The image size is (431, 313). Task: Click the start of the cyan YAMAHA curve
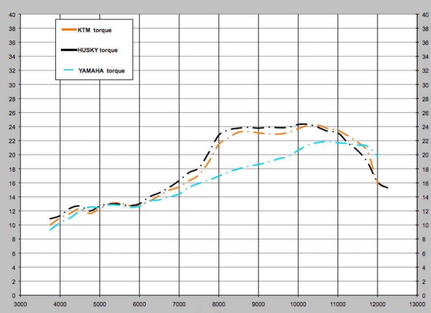click(x=50, y=230)
